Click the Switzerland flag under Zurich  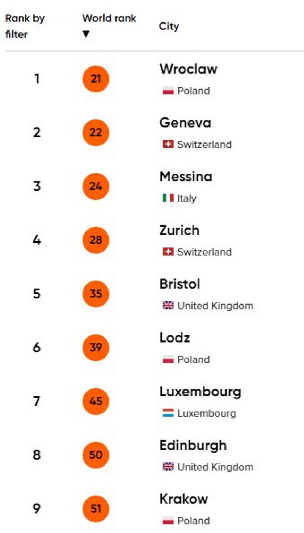pyautogui.click(x=168, y=252)
